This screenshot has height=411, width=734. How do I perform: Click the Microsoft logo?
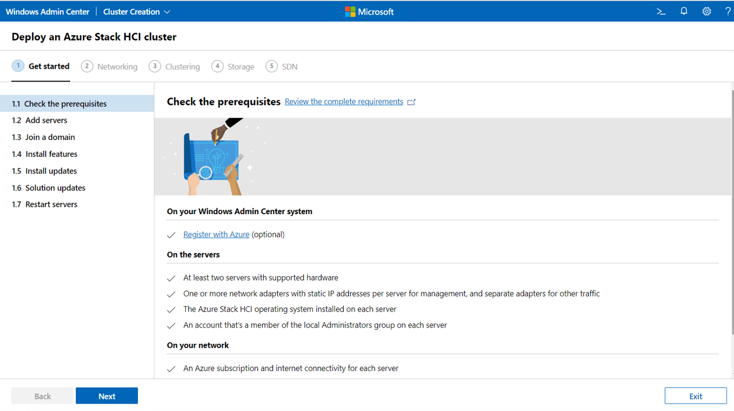coord(369,11)
